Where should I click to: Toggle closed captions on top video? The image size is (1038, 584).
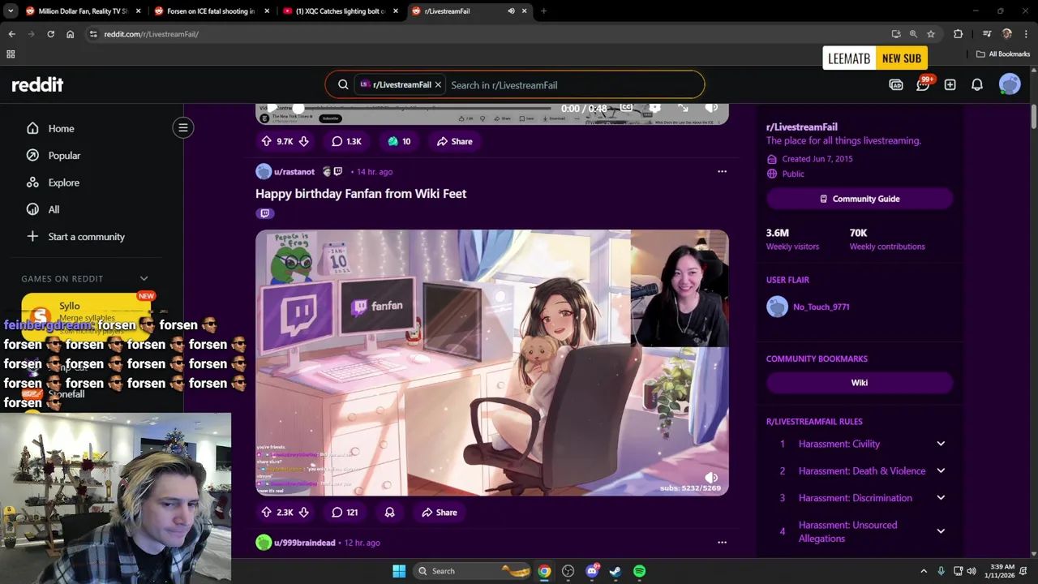pos(627,108)
